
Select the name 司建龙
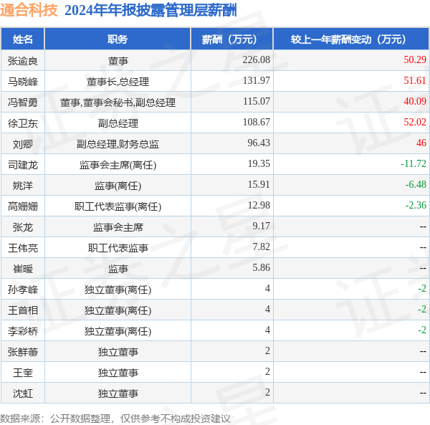22,165
